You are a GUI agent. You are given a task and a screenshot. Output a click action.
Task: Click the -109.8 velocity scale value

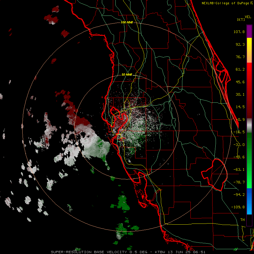[238, 207]
